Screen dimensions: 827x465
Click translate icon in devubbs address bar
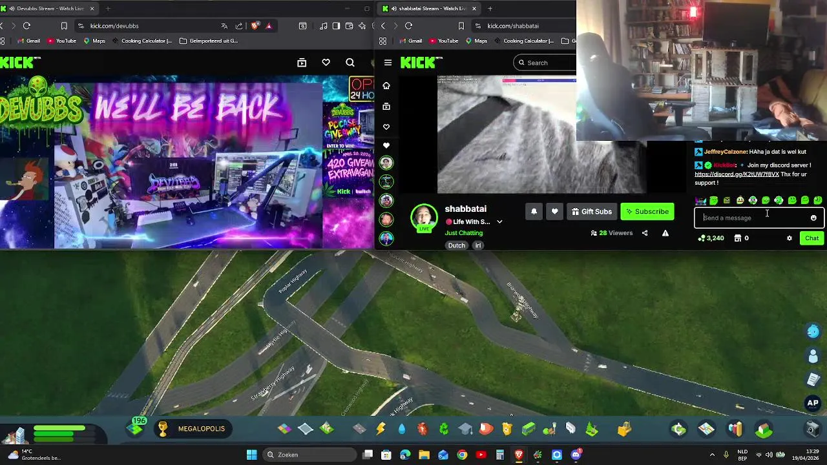point(224,26)
